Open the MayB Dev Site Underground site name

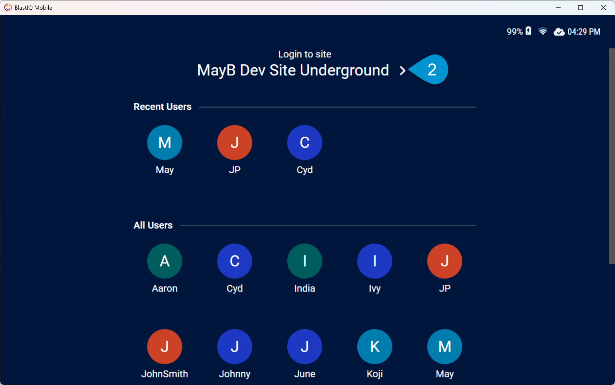coord(293,70)
